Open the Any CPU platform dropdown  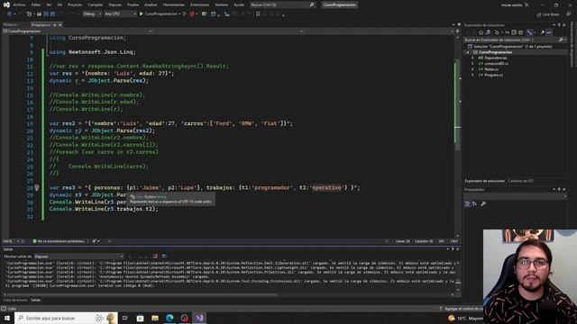(x=120, y=14)
